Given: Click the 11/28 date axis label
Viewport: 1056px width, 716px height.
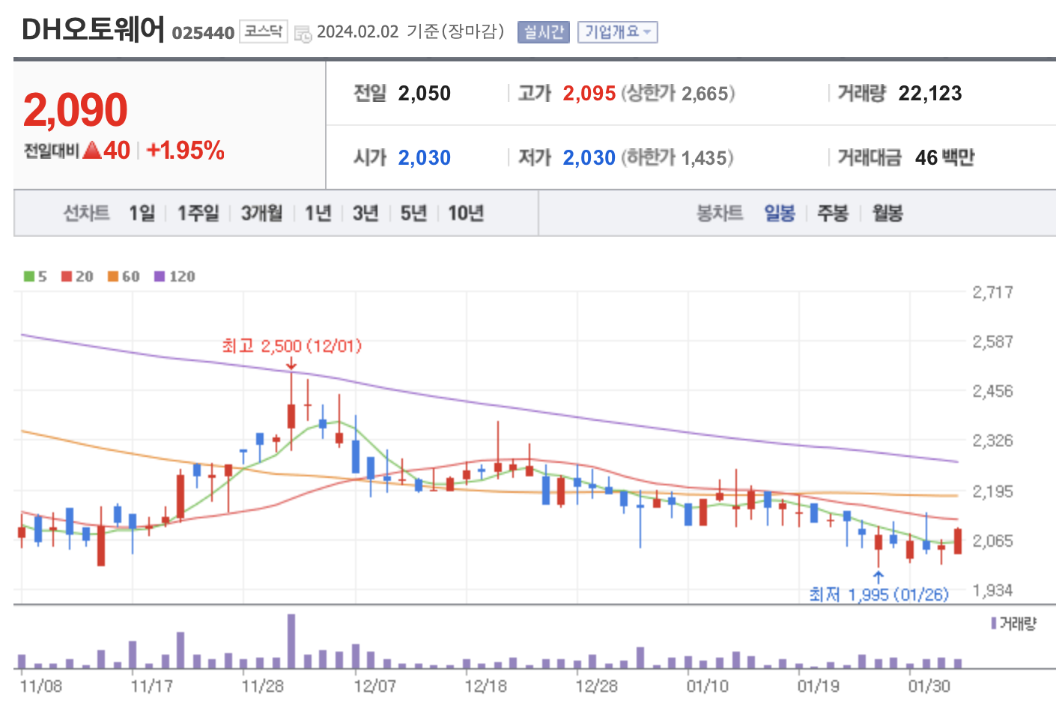Looking at the screenshot, I should [263, 687].
